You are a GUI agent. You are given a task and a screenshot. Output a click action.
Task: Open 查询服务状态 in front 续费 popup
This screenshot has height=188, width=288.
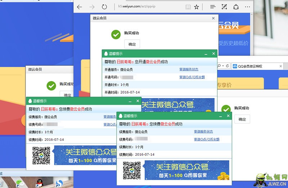click(x=203, y=131)
